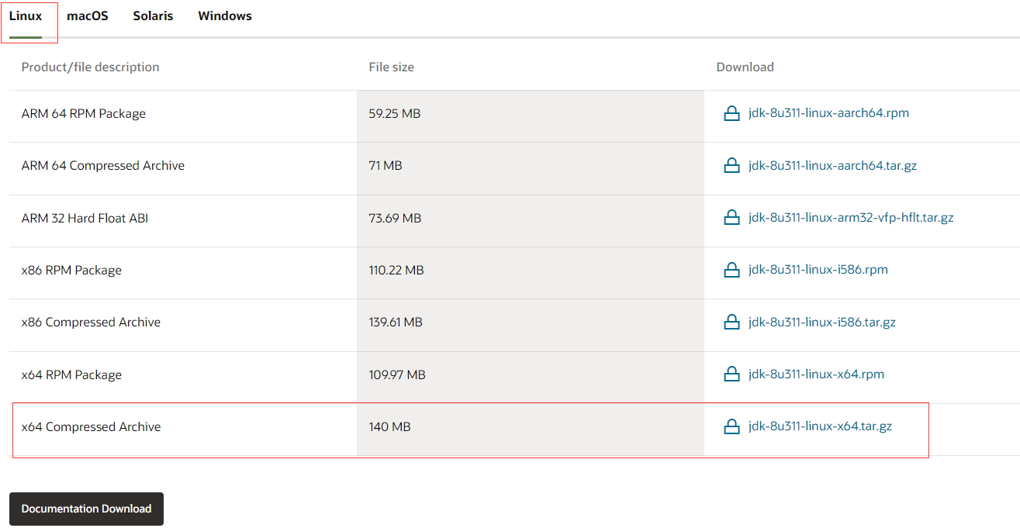Screen dimensions: 1020x528
Task: Click lock icon beside arm32-vfp-hflt download
Action: (x=731, y=218)
